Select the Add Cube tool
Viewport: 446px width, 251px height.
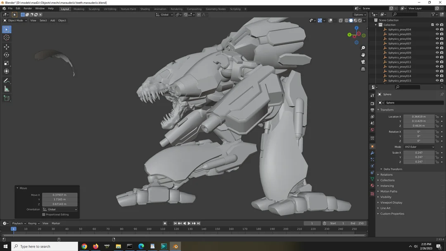7,98
